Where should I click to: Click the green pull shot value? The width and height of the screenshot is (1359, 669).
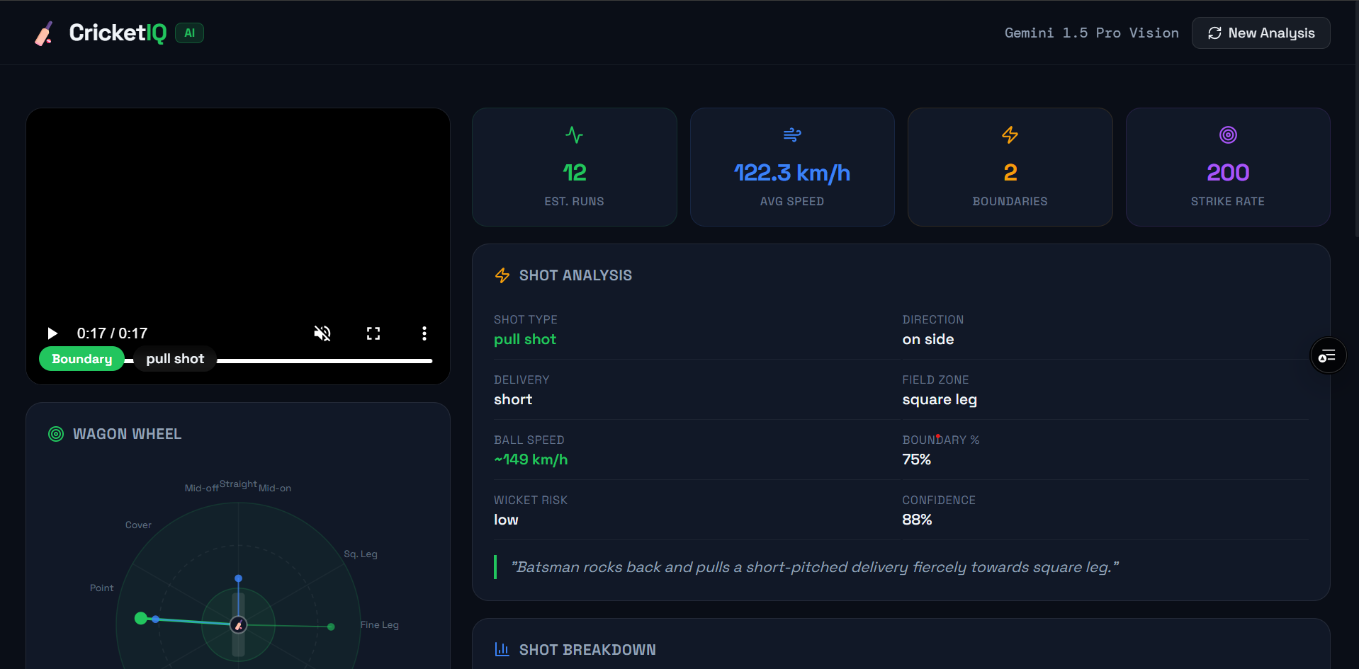point(525,339)
